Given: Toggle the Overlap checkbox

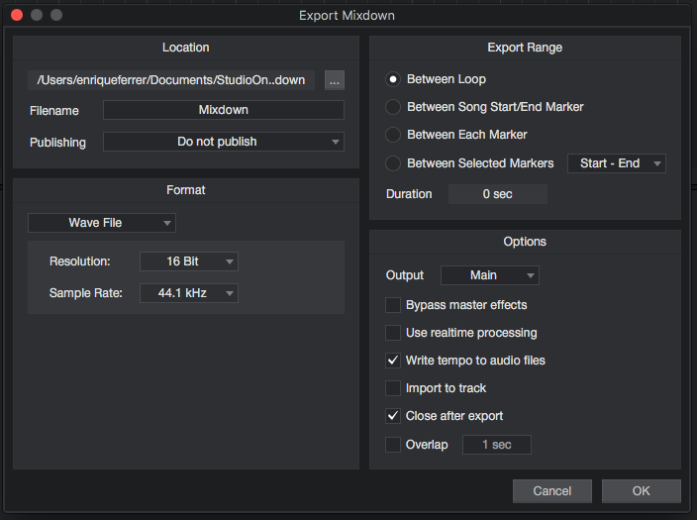Looking at the screenshot, I should 393,445.
